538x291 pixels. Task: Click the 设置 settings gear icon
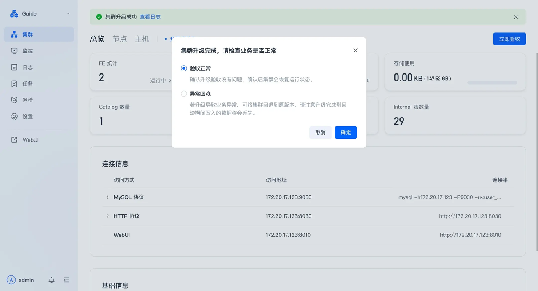pos(14,116)
